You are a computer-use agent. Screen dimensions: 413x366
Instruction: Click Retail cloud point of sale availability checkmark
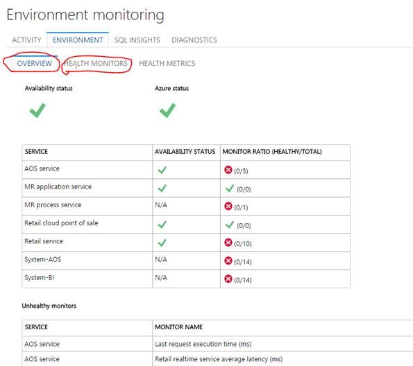[x=162, y=225]
